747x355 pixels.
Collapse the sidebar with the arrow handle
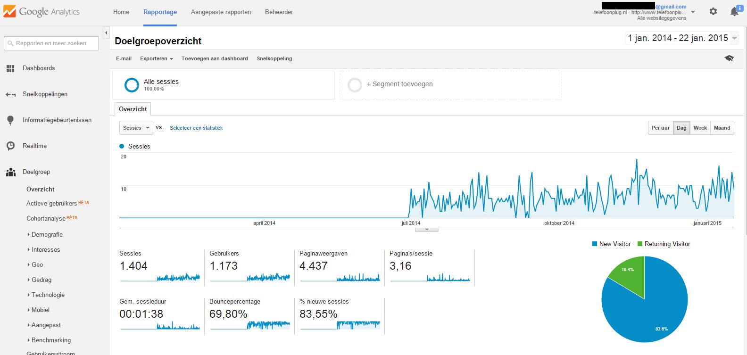click(x=106, y=33)
